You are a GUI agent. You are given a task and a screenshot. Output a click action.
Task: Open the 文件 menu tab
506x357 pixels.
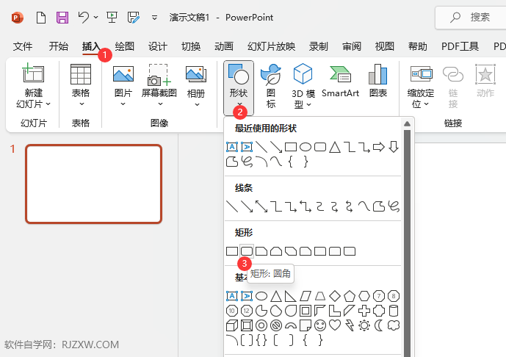tap(23, 46)
